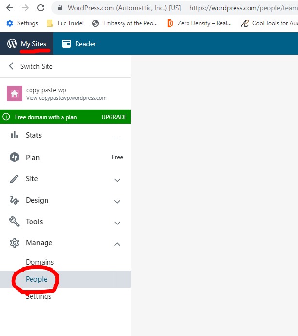Click the browser forward arrow
The image size is (298, 336).
point(25,8)
